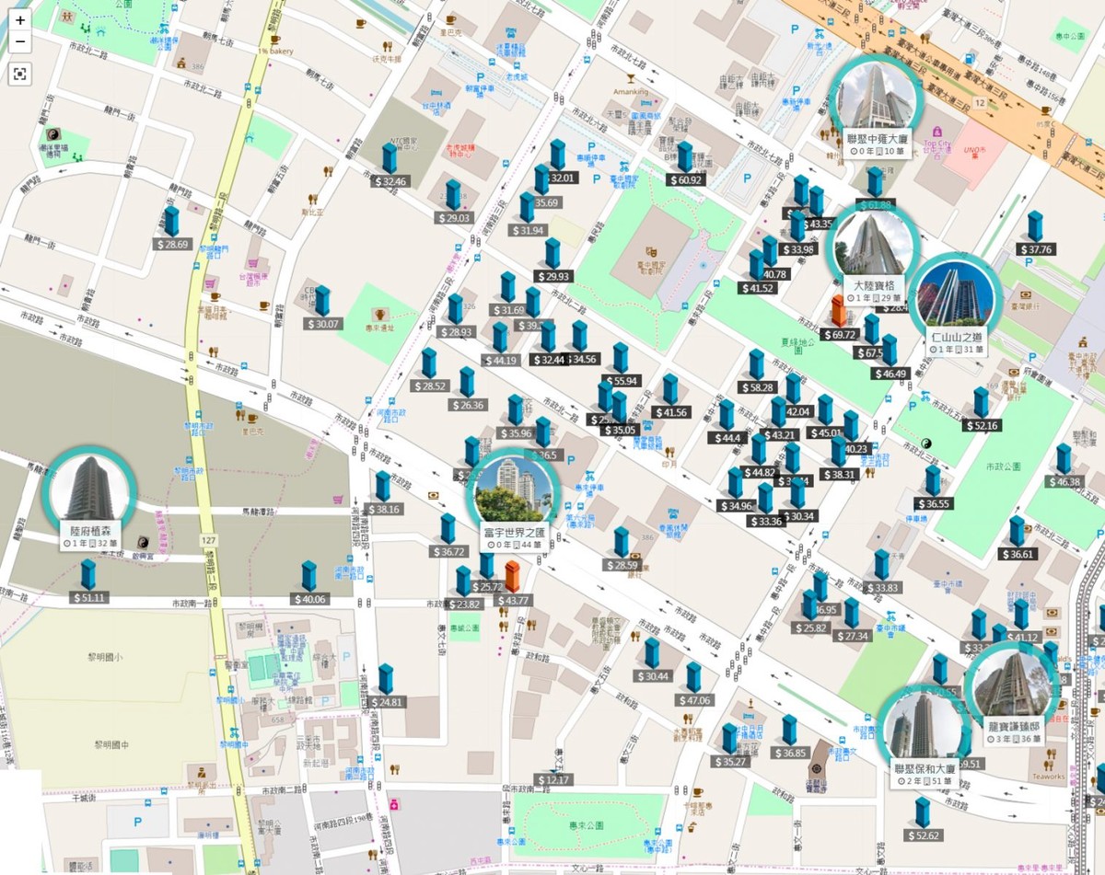Zoom in on the map
Screen dimensions: 1105x875
20,19
